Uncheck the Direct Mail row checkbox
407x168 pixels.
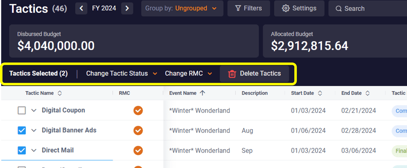point(22,150)
